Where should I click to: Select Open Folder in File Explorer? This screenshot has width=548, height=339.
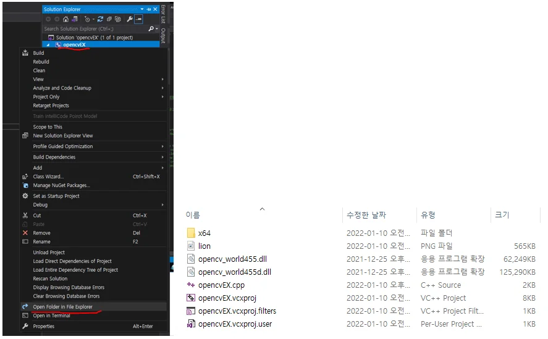(x=63, y=307)
